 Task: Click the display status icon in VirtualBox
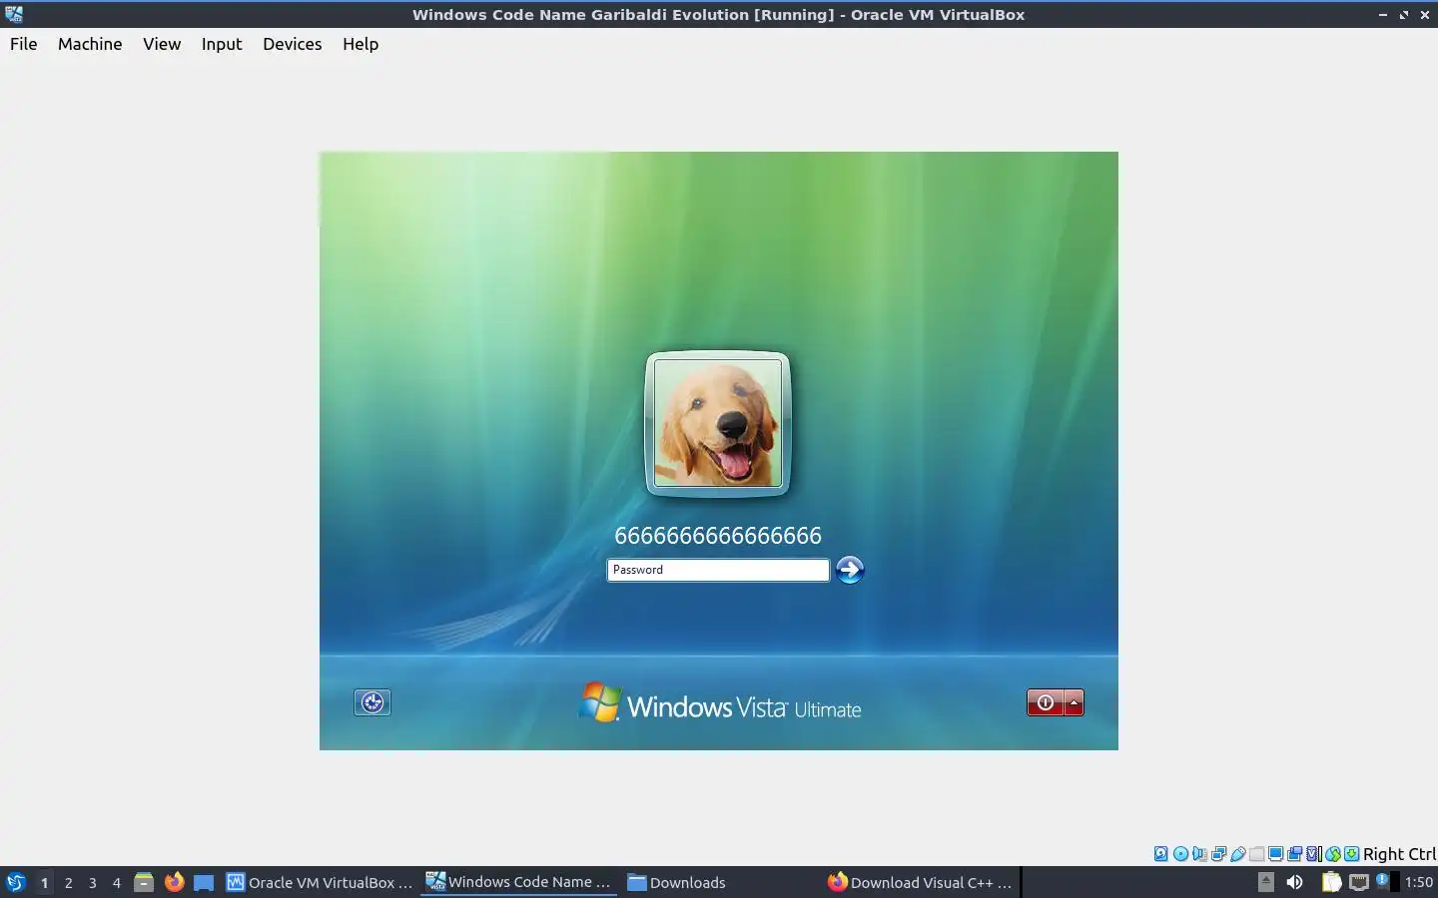coord(1275,854)
